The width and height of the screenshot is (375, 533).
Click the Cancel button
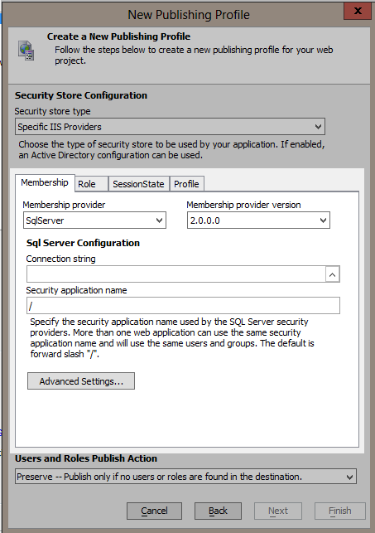[x=155, y=511]
